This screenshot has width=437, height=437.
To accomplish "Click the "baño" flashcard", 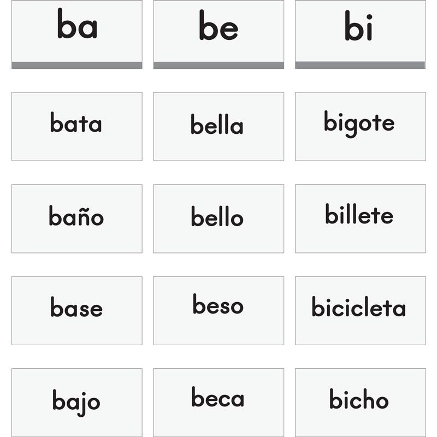I will click(x=76, y=218).
